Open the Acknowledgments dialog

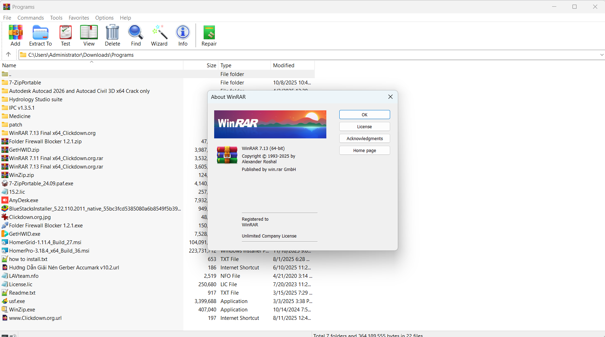365,138
